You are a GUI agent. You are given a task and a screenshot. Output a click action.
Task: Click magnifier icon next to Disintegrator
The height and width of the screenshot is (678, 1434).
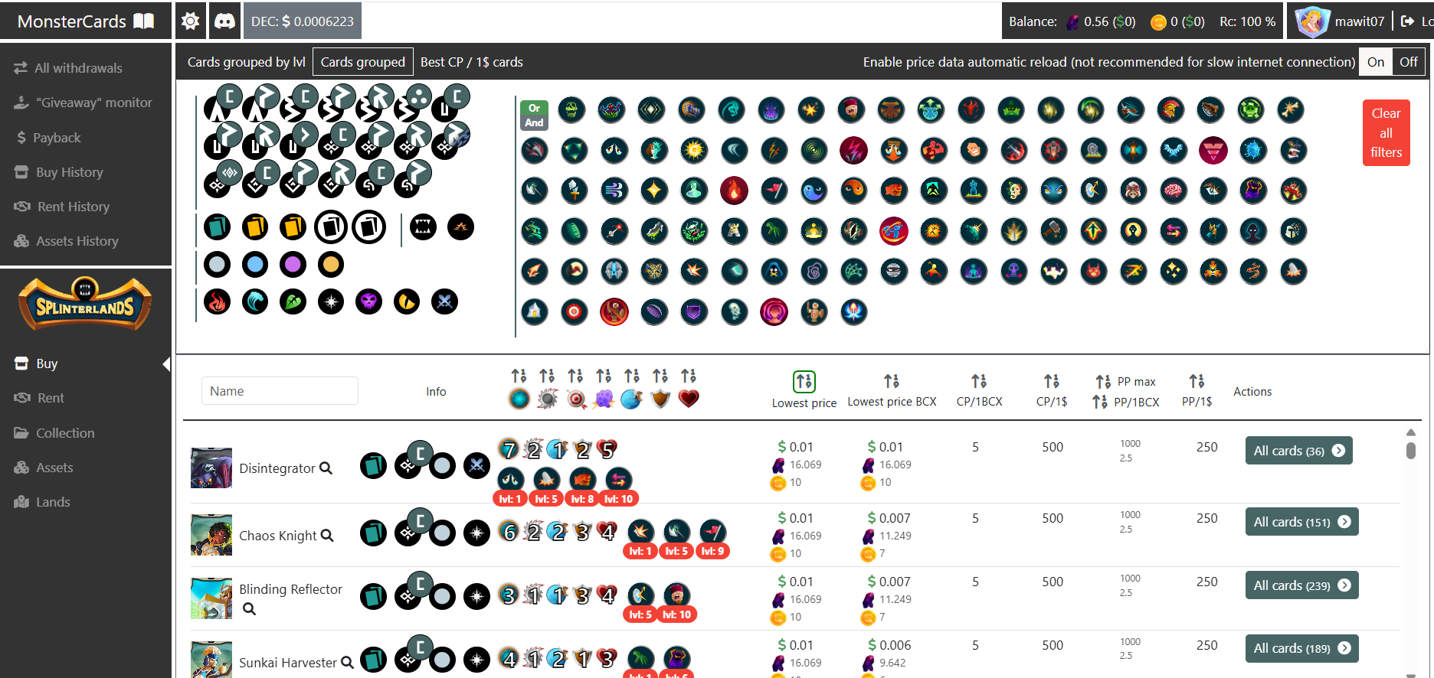[326, 468]
